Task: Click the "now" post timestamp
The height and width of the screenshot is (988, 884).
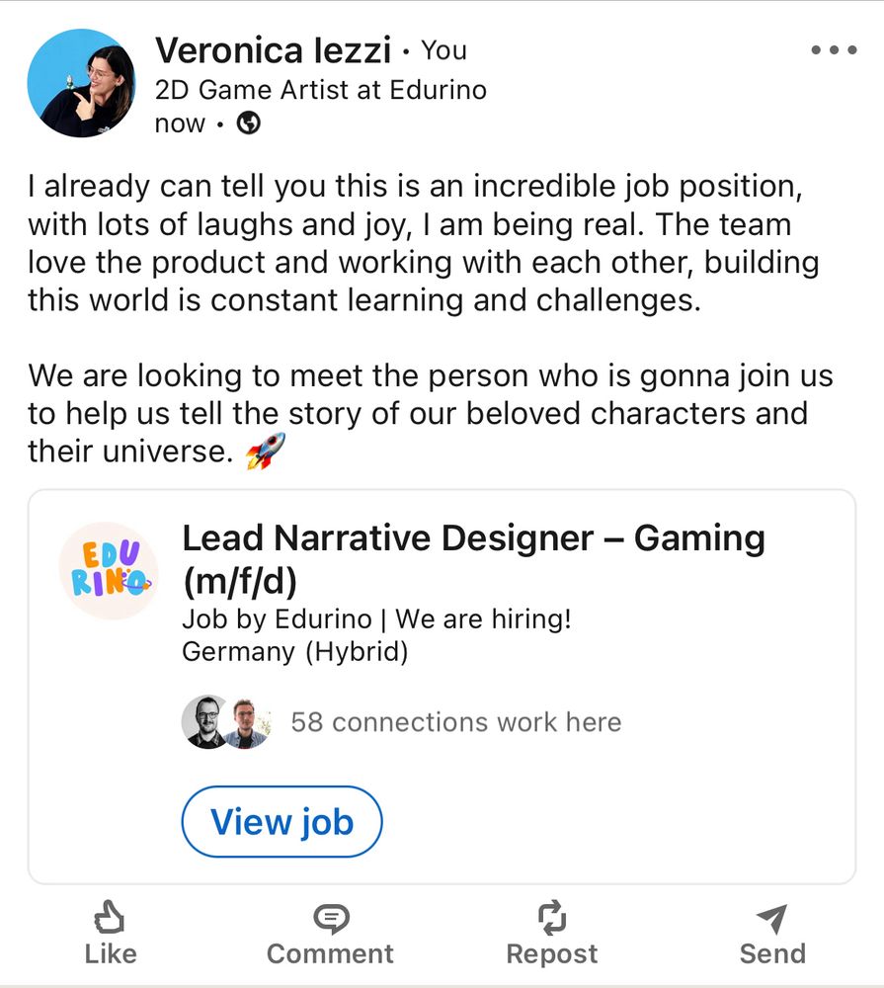Action: 180,124
